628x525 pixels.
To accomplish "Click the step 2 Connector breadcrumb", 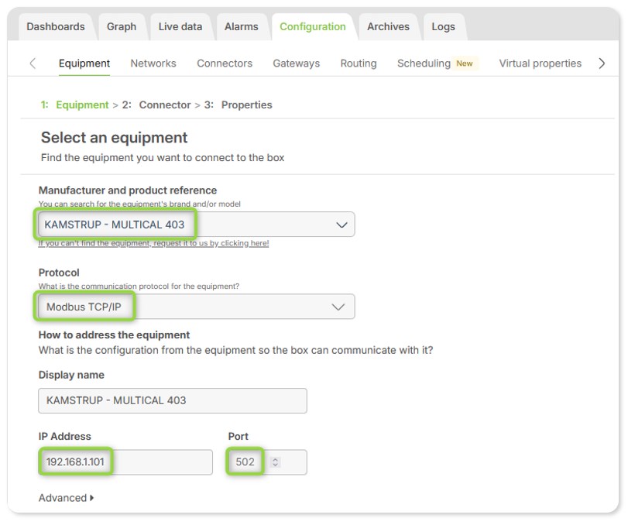I will point(156,105).
